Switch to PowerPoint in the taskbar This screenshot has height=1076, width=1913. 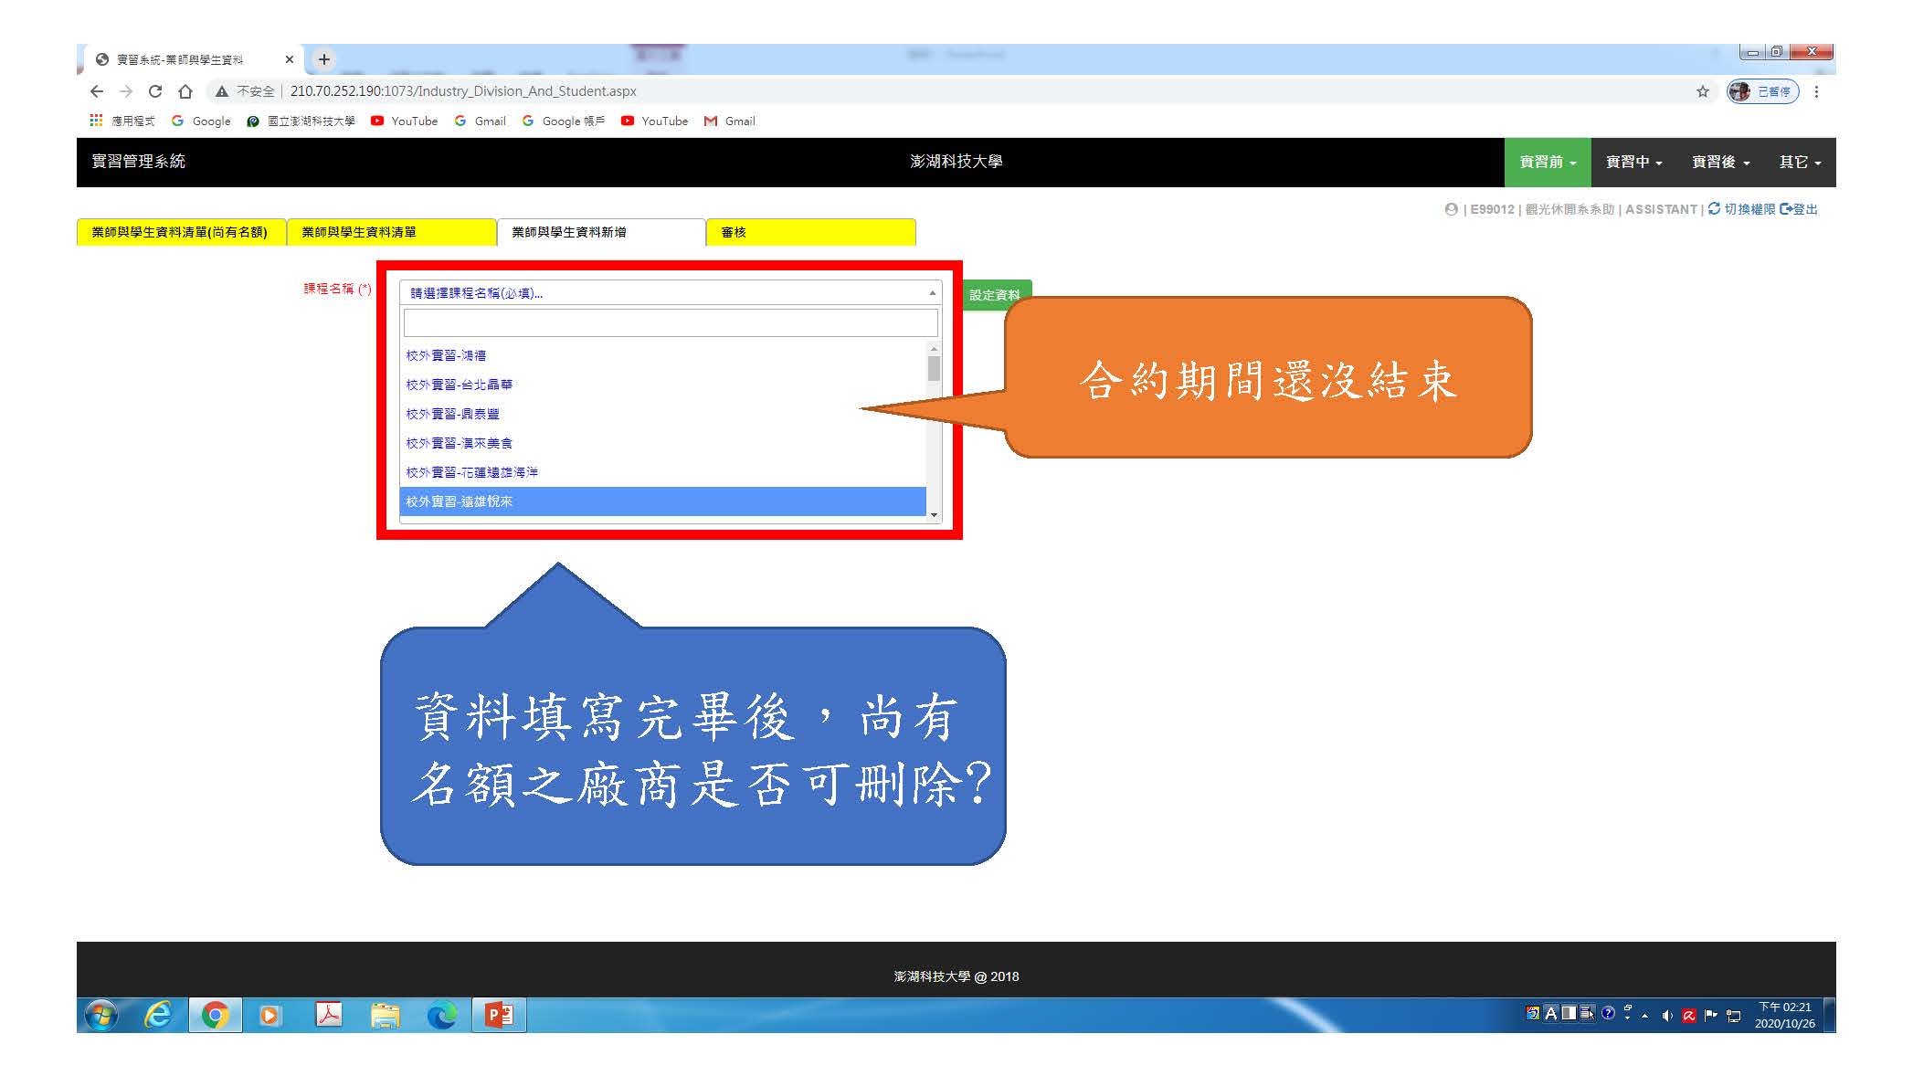500,1015
